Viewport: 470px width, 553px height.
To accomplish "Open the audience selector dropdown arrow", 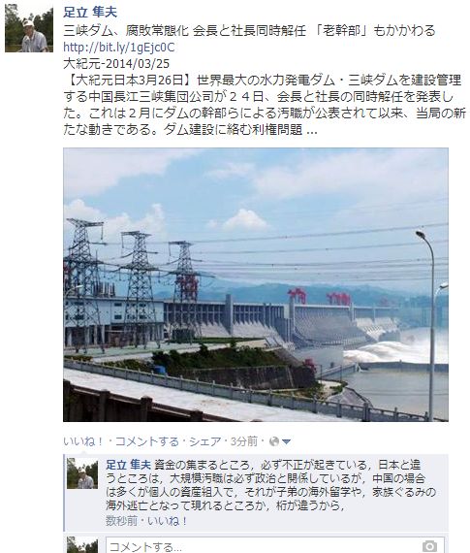I will 286,441.
